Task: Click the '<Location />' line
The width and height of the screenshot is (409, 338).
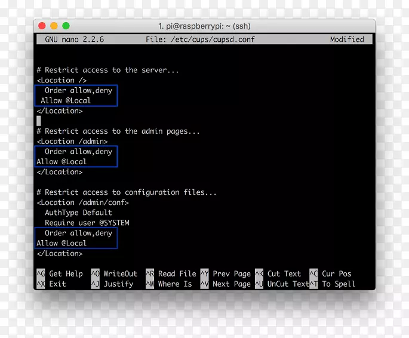Action: pos(61,81)
